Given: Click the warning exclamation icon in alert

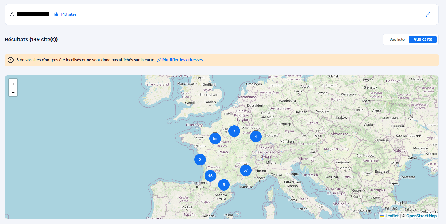Looking at the screenshot, I should tap(11, 60).
